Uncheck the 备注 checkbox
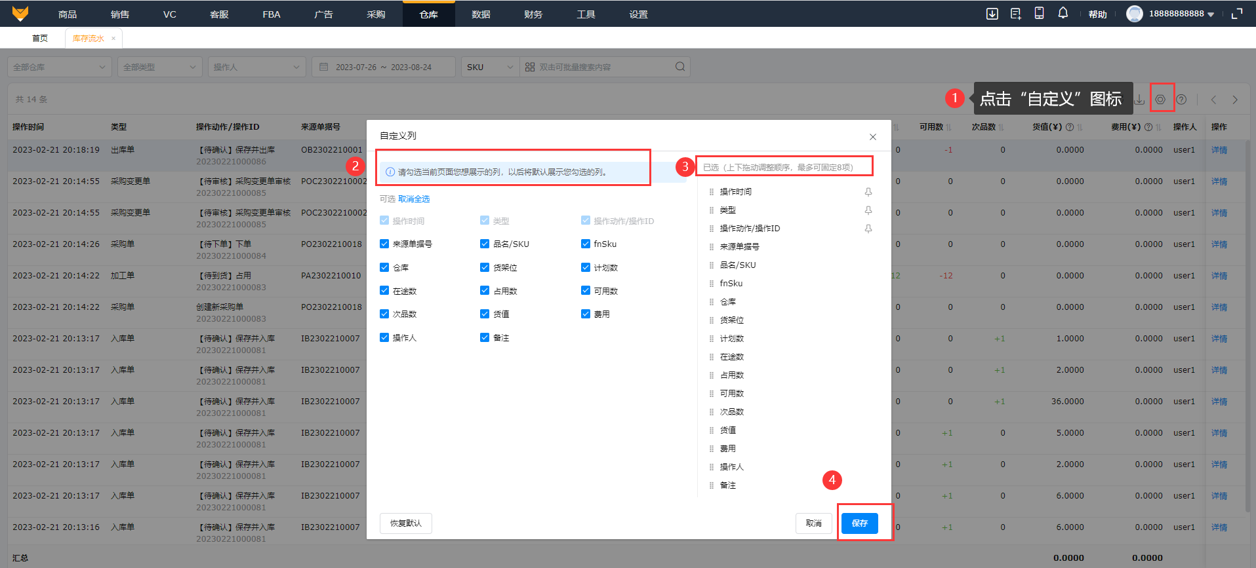1256x568 pixels. [x=485, y=337]
